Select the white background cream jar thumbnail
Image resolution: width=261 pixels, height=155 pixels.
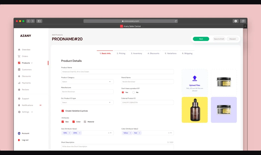click(224, 82)
